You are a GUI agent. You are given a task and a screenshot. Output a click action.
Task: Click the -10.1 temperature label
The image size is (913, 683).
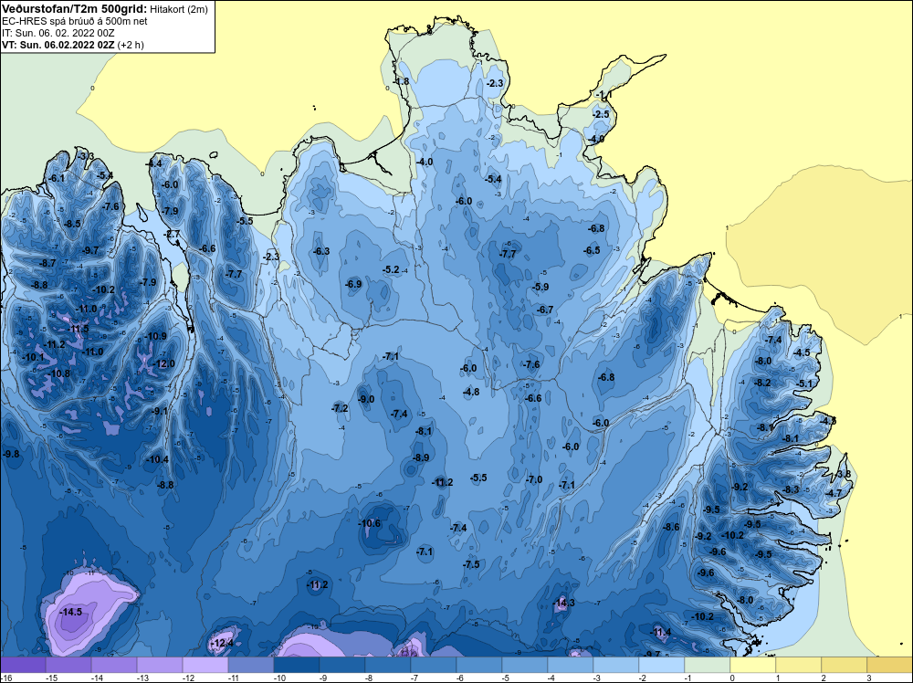click(33, 357)
